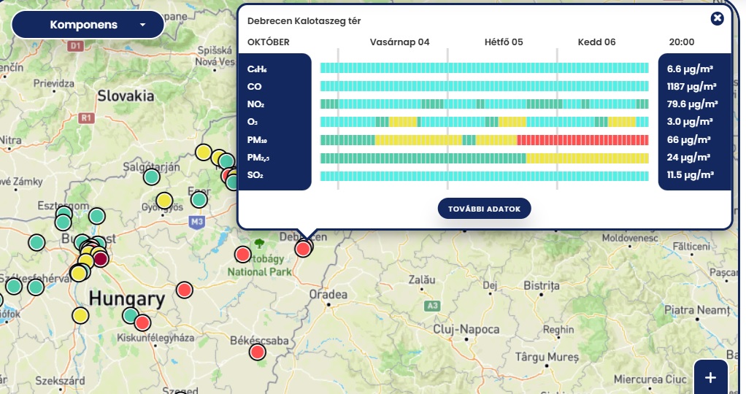Click the red section of the PM₁₀ timeline
Image resolution: width=746 pixels, height=394 pixels.
tap(582, 140)
